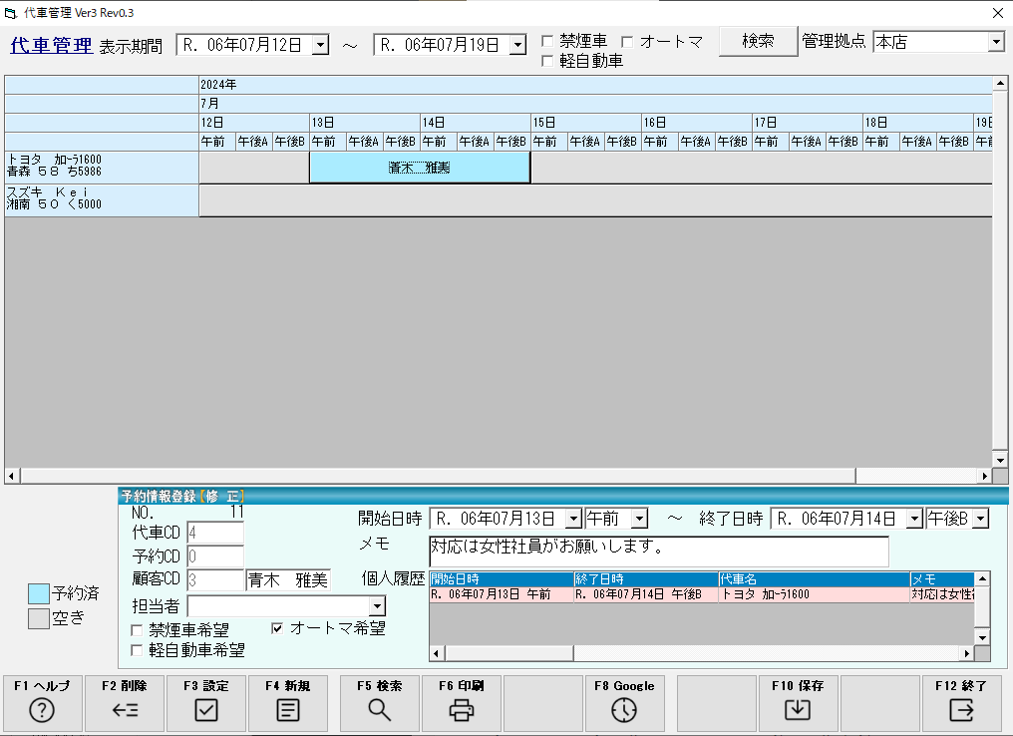Select the 青木 雅美 reservation bar
Viewport: 1013px width, 736px height.
(x=419, y=168)
